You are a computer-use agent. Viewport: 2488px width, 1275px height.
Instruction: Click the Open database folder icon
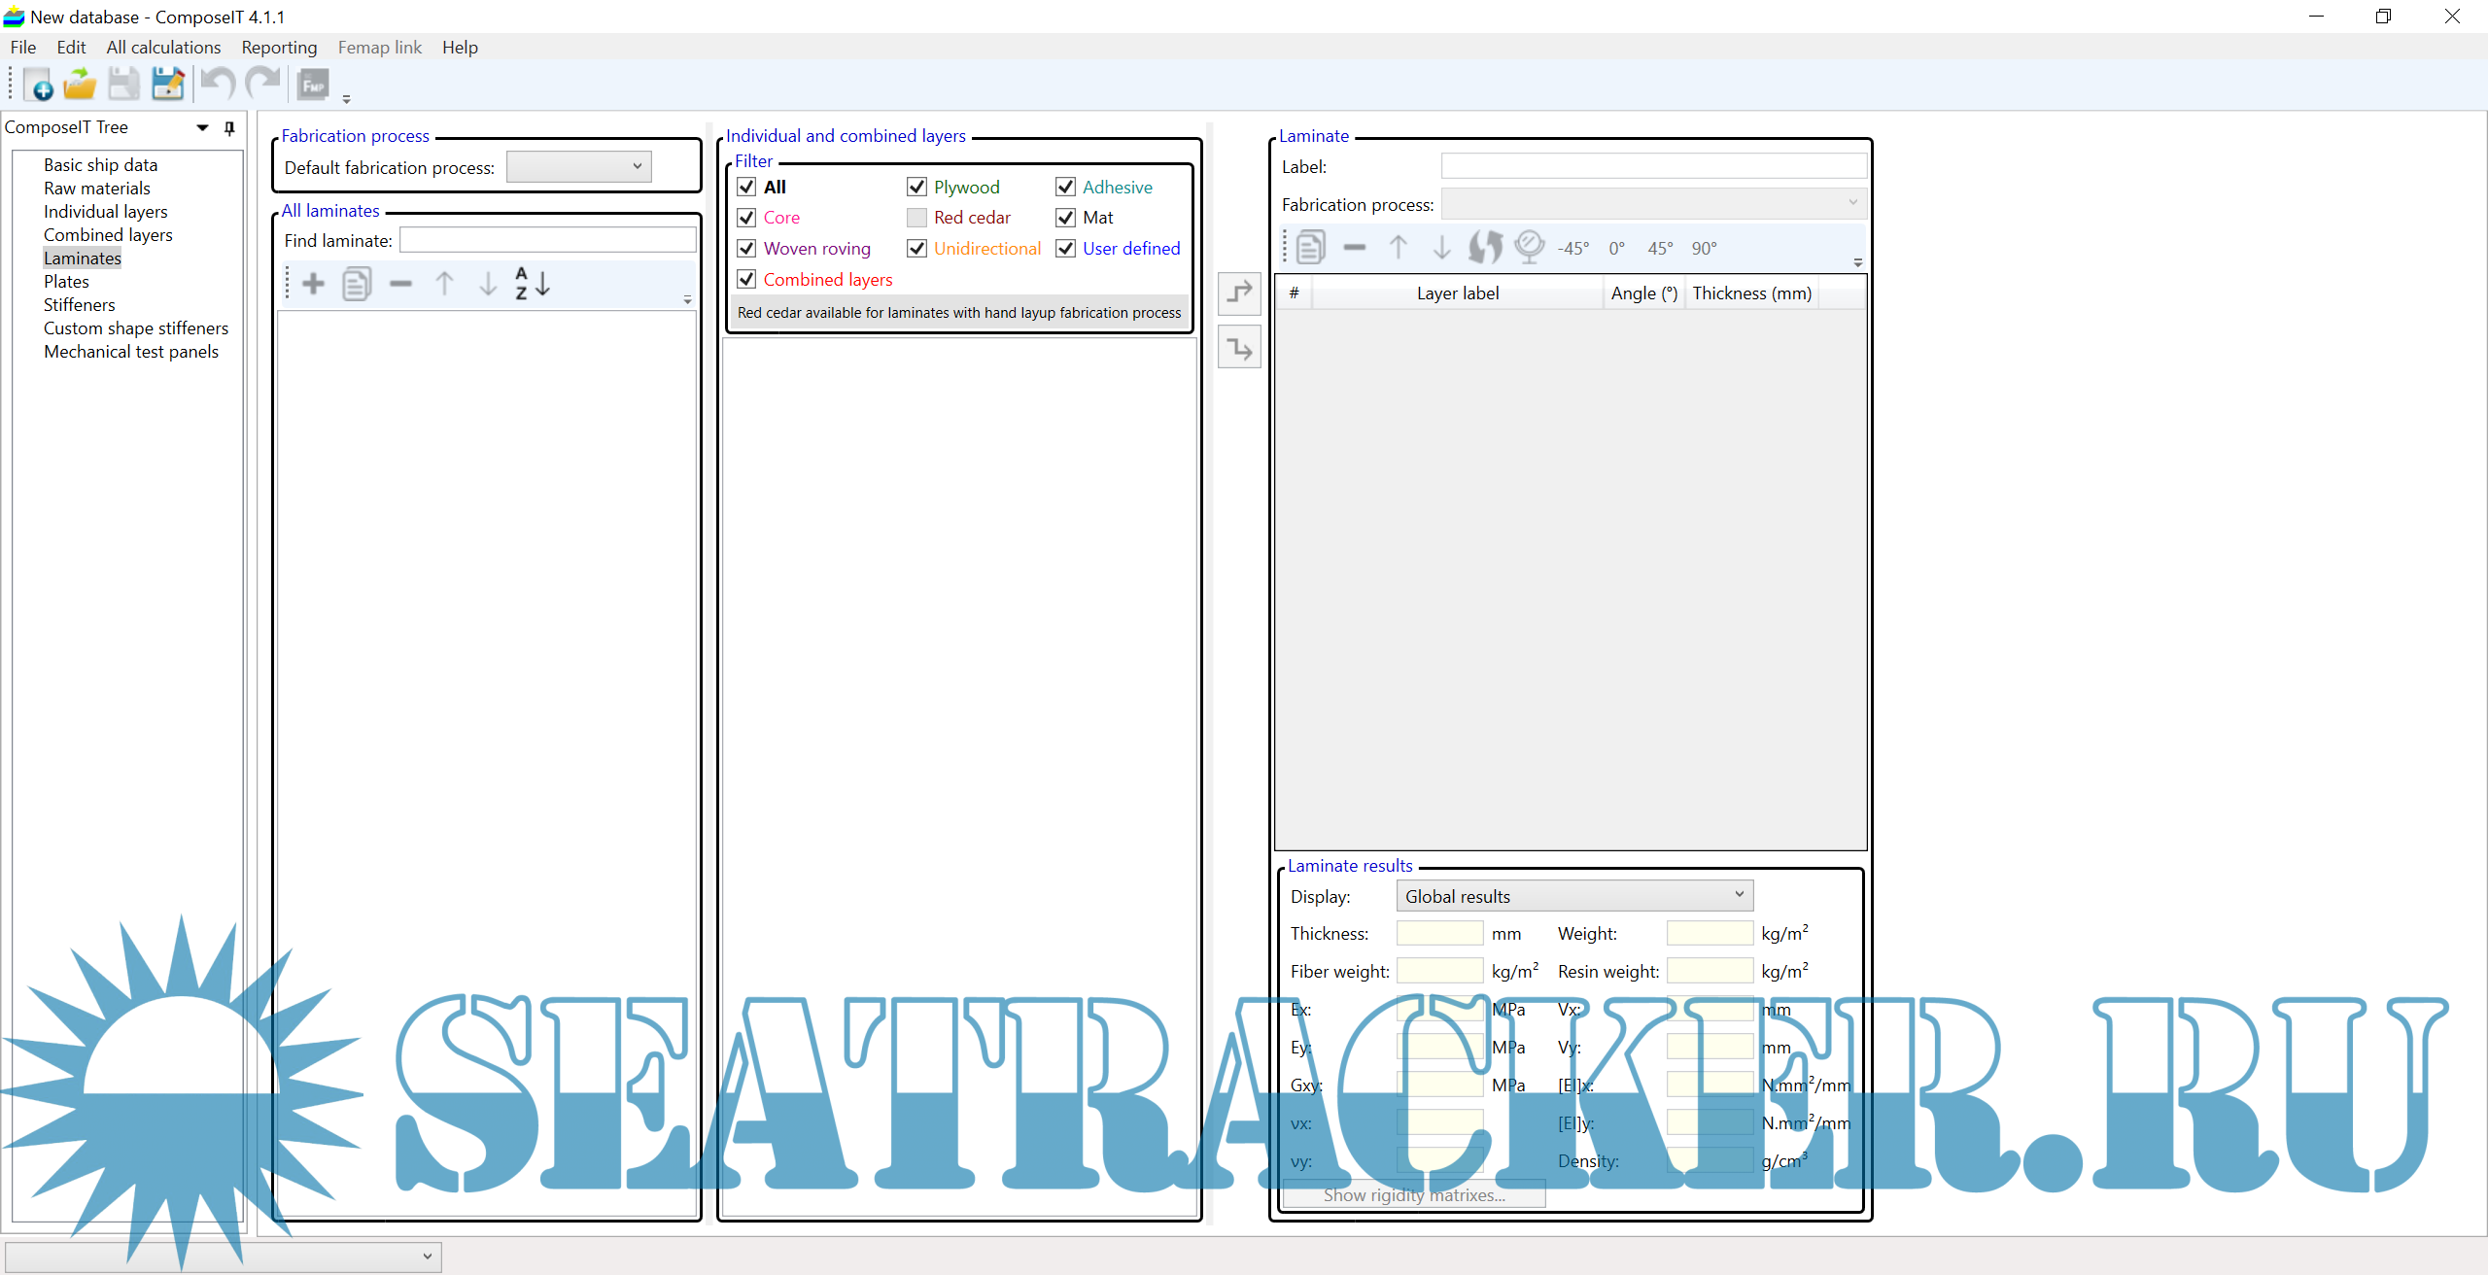(x=80, y=86)
